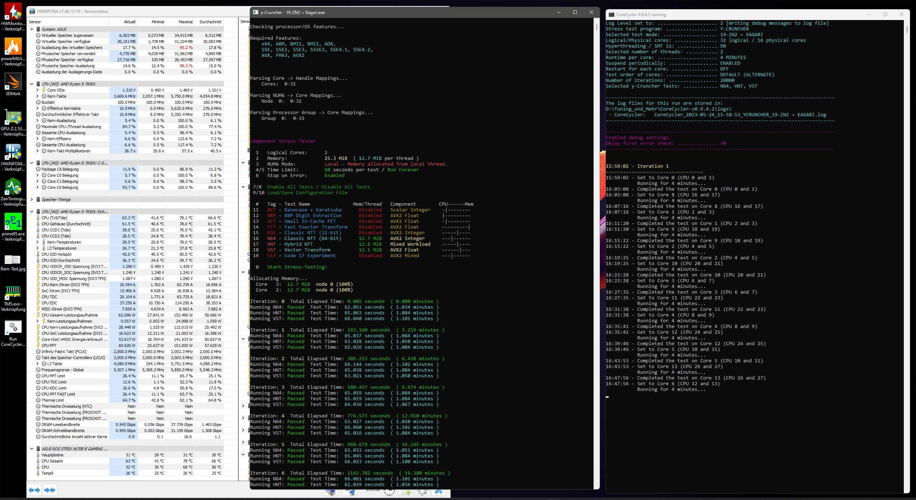Click HWiNFO collapse columns arrows button
The height and width of the screenshot is (500, 916).
pyautogui.click(x=50, y=490)
